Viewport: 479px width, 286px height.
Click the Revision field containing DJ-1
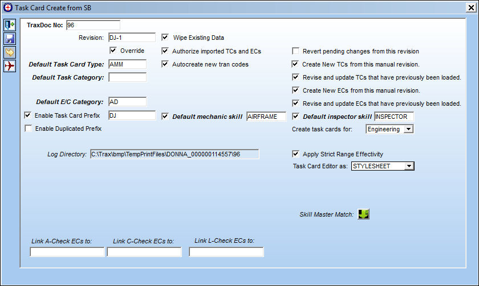point(132,38)
